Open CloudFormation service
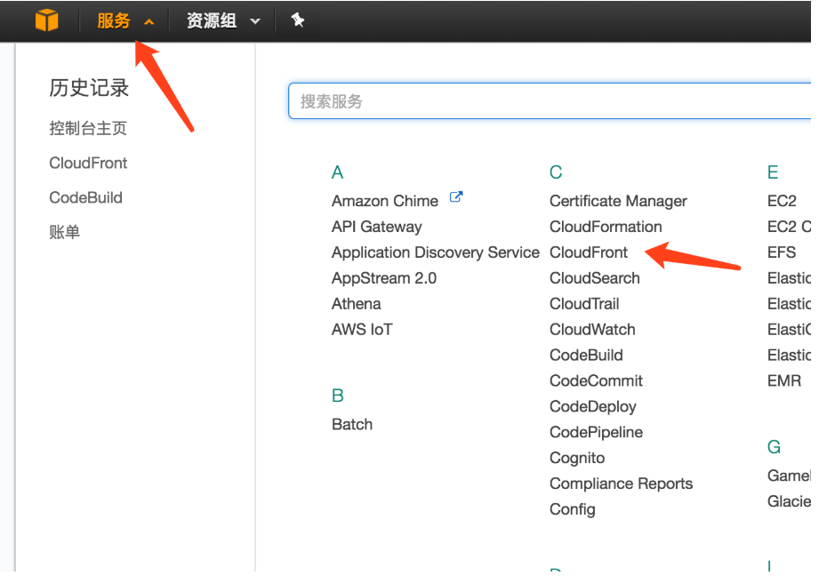Screen dimensions: 835x584 point(606,227)
